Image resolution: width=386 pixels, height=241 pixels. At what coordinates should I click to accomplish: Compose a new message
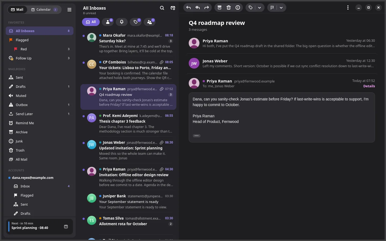coord(173,8)
